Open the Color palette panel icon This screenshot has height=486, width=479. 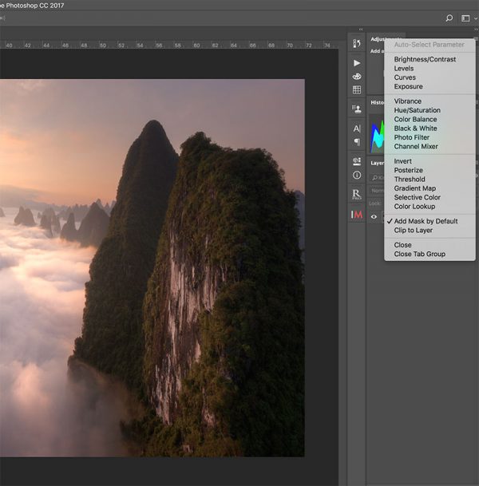click(357, 77)
